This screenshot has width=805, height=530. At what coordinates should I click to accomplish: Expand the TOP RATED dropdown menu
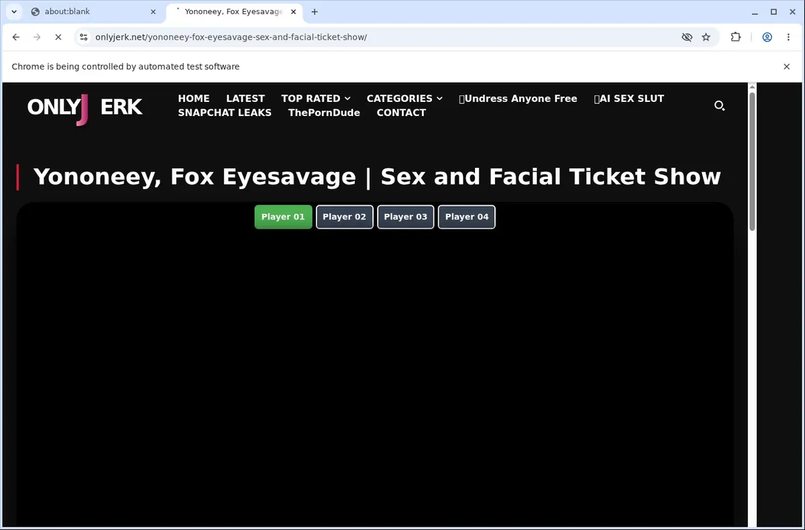pos(316,99)
